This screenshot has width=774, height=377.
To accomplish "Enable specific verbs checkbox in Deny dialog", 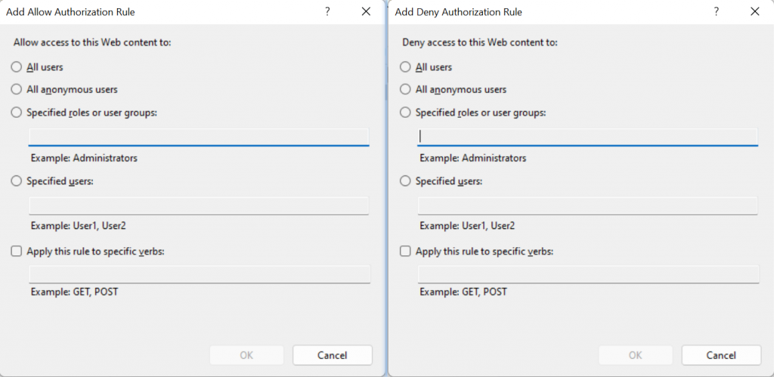I will 406,251.
